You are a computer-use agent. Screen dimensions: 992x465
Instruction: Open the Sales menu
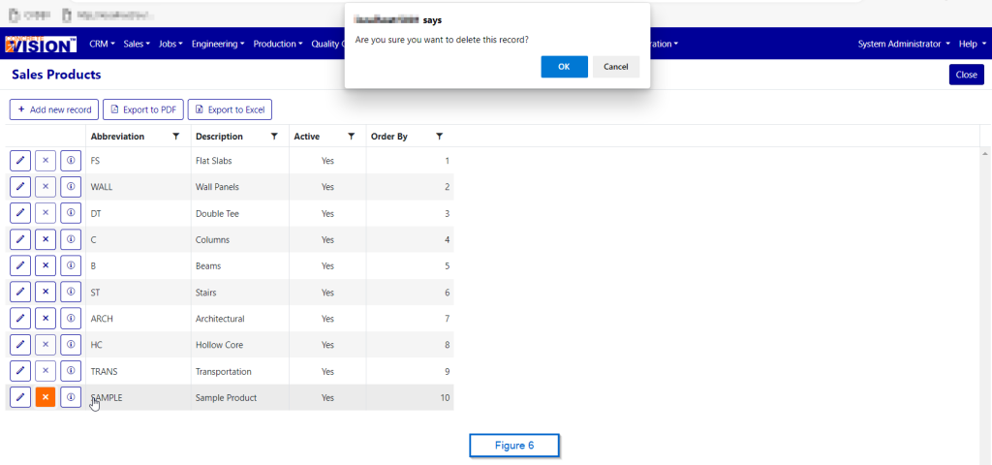(137, 44)
